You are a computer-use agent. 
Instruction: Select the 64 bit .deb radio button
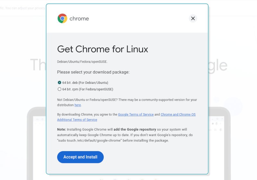(59, 82)
